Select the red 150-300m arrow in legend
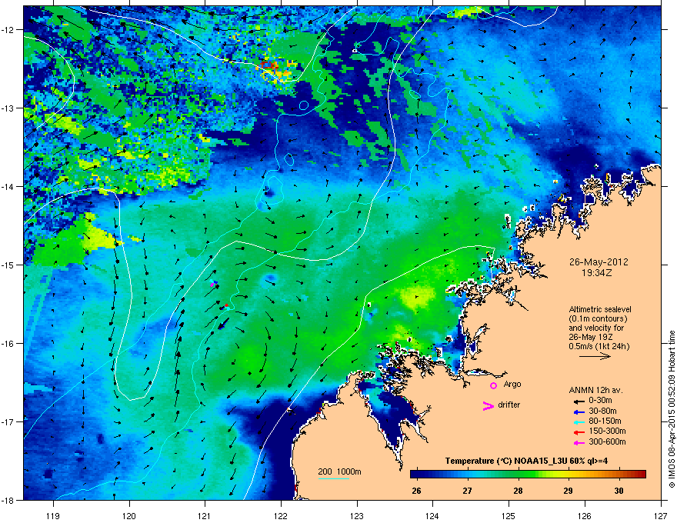Screen dimensions: 677x523 (578, 432)
